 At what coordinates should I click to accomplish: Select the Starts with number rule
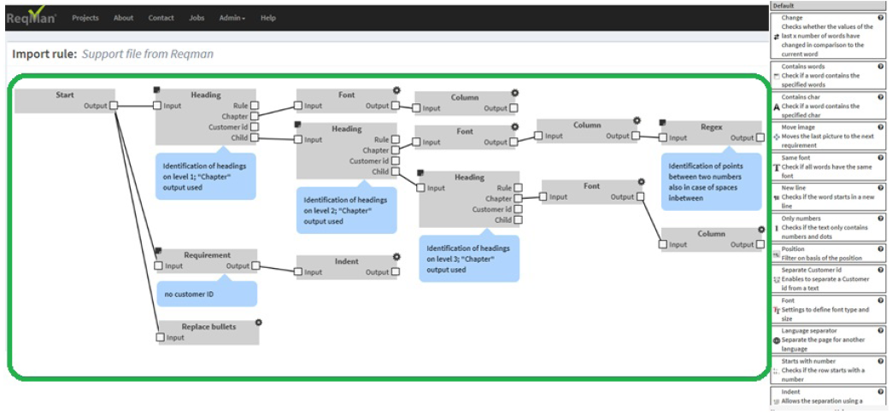pos(828,370)
